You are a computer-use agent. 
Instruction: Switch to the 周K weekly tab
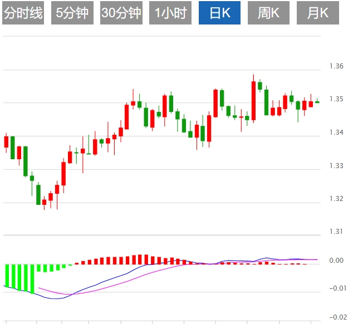coord(268,13)
